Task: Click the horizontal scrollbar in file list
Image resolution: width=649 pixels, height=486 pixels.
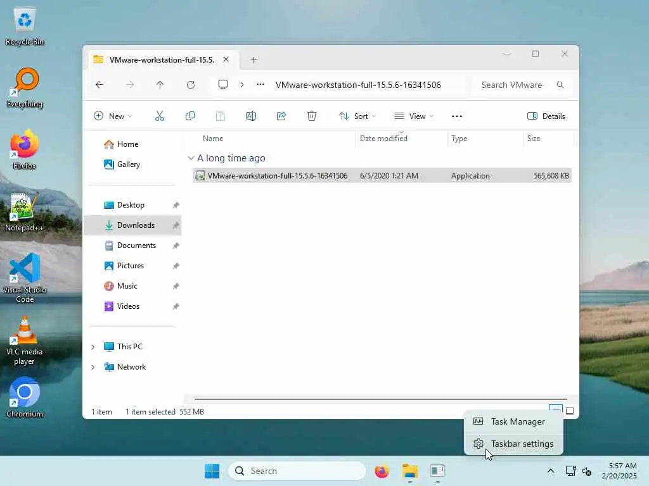Action: click(380, 399)
